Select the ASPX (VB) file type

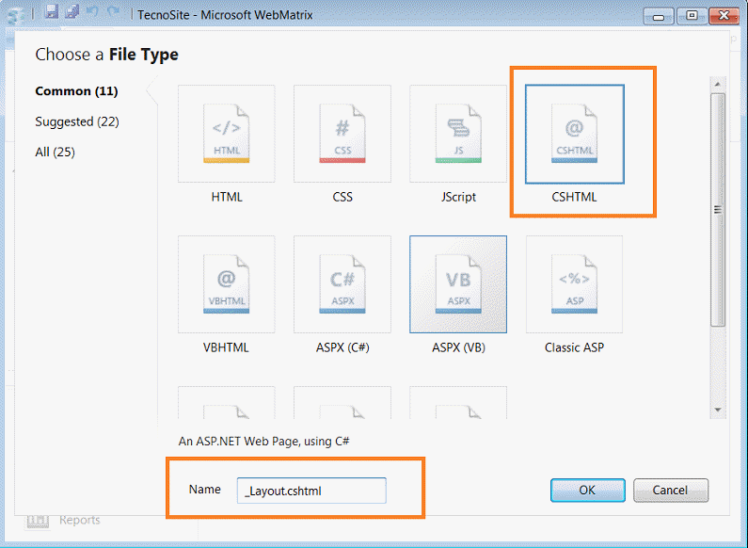(x=458, y=284)
